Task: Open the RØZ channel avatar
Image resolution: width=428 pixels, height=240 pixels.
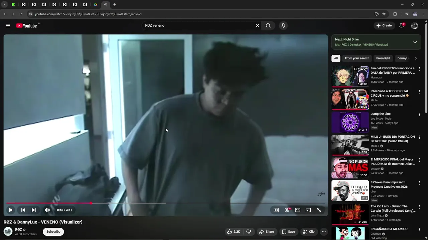Action: point(8,231)
